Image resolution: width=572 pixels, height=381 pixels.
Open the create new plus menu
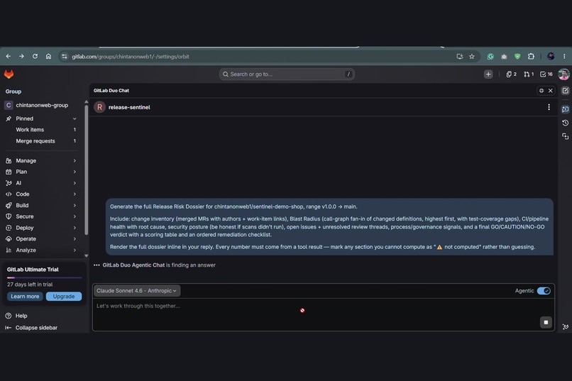pyautogui.click(x=488, y=74)
